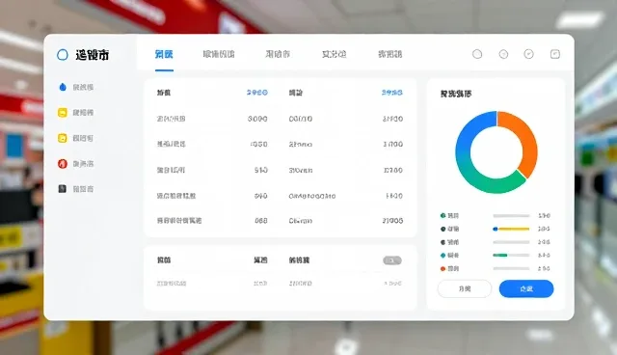This screenshot has height=355, width=617.
Task: Select the orange dot legend entry
Action: coord(449,269)
